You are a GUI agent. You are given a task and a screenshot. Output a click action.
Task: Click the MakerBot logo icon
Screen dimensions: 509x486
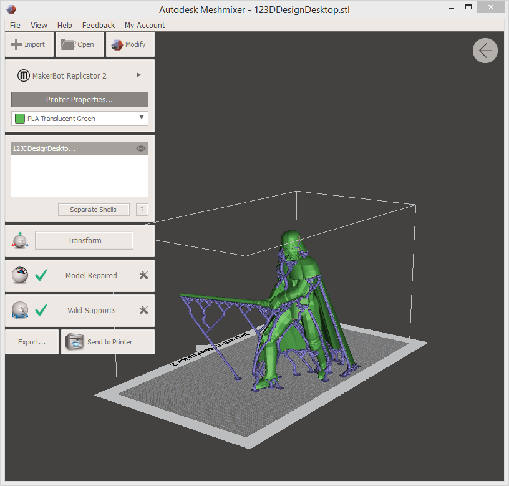coord(23,75)
